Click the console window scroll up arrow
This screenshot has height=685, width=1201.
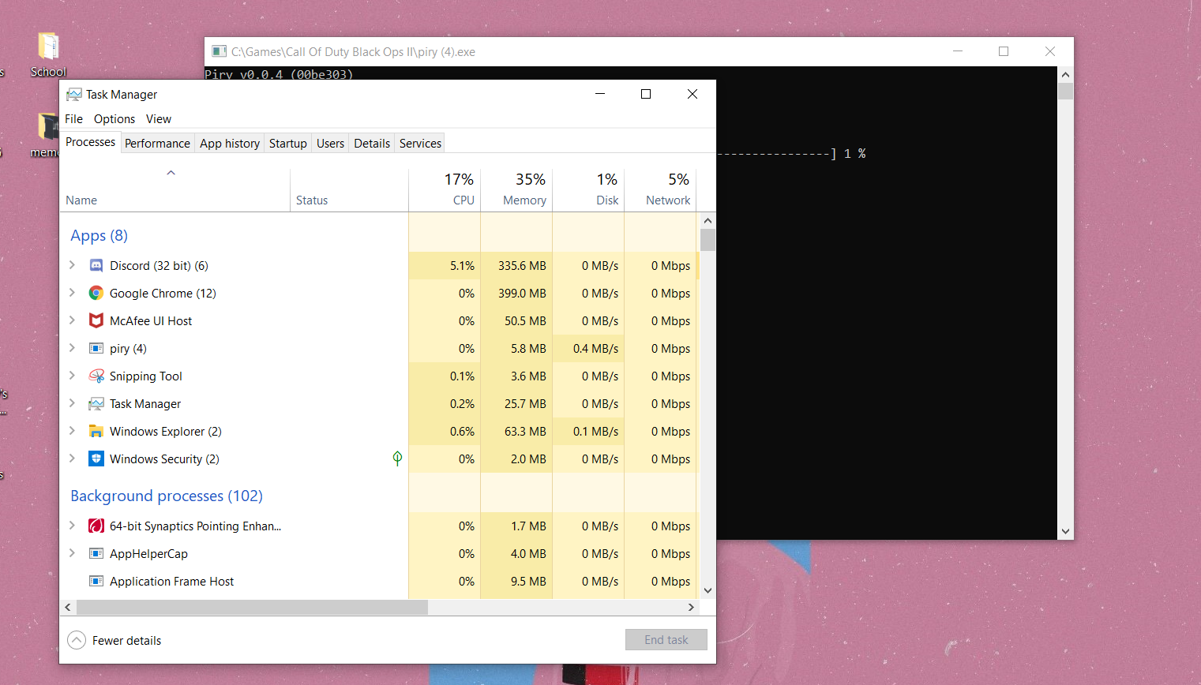pyautogui.click(x=1066, y=75)
